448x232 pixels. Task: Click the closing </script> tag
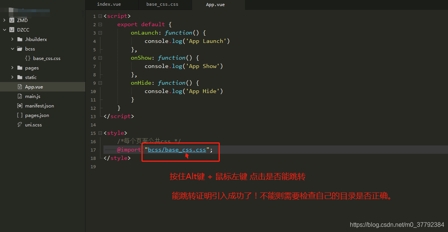tap(119, 117)
